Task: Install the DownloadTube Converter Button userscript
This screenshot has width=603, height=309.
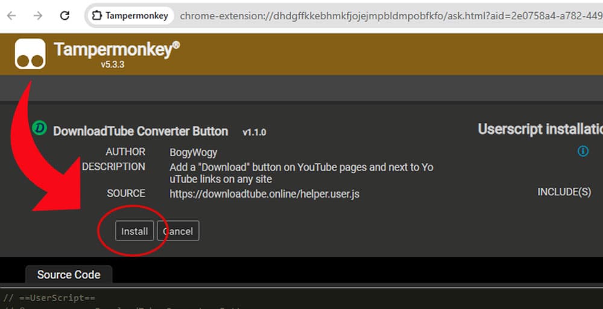Action: (134, 231)
